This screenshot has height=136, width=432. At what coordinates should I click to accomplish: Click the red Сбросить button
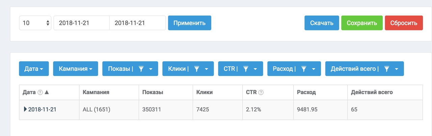(404, 23)
